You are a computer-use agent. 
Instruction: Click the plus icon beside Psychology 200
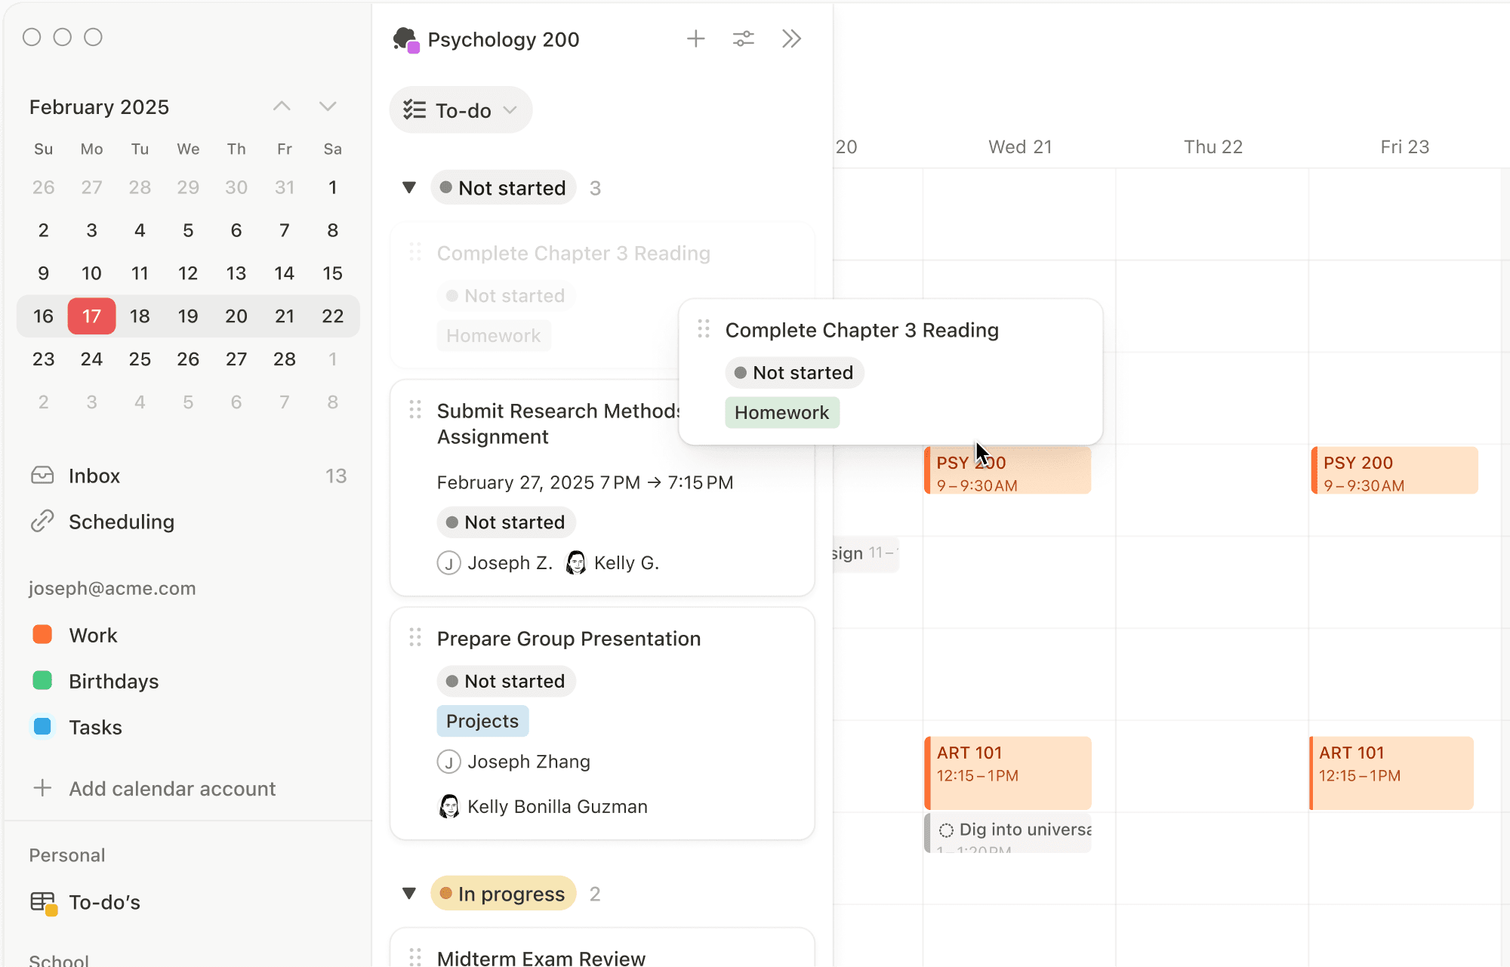(x=695, y=38)
